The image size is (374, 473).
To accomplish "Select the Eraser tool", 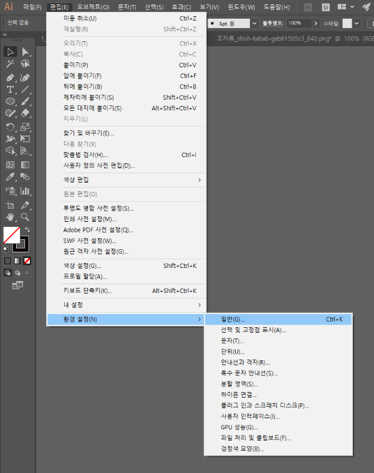I will pos(26,113).
